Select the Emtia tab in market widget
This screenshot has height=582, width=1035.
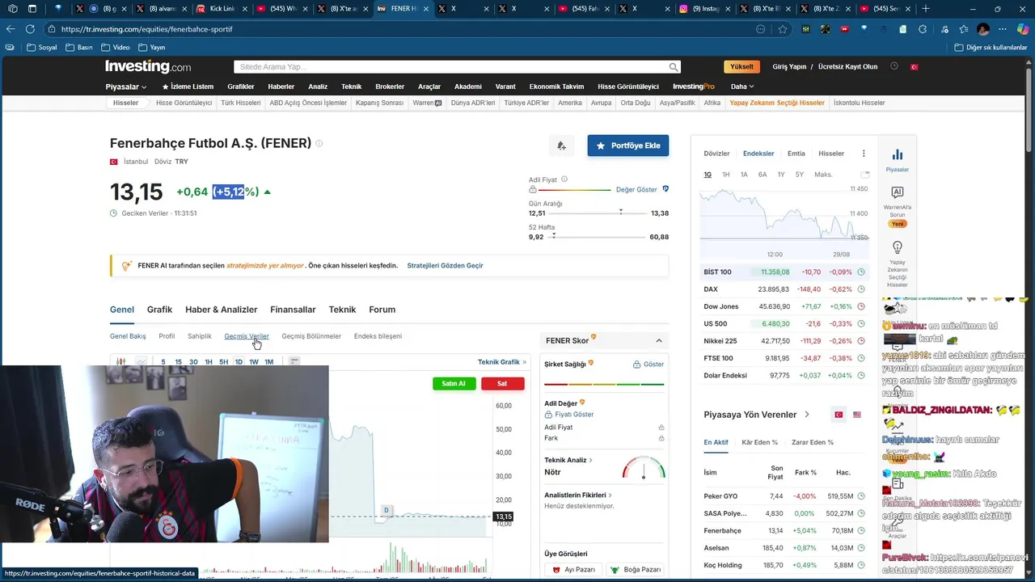coord(796,154)
